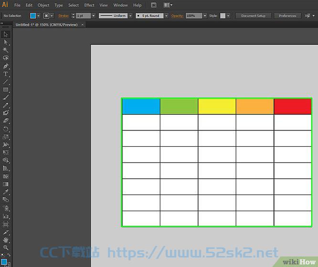Select the Eraser tool

[x=5, y=121]
